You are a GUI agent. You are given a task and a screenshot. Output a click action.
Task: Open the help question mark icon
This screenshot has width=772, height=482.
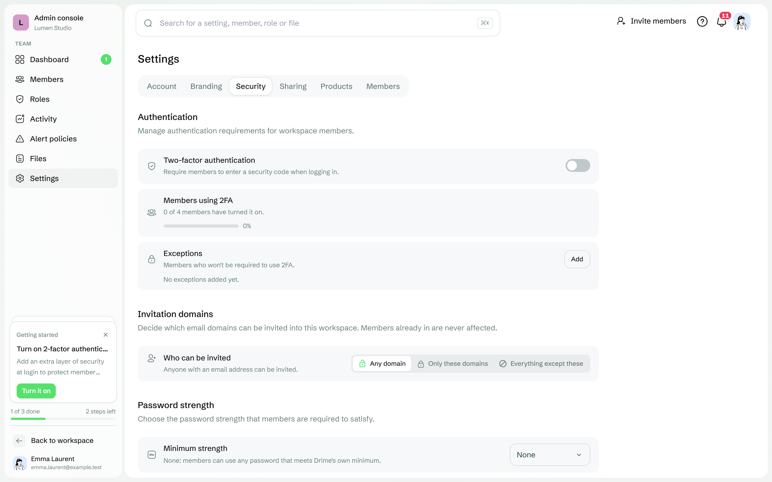[702, 21]
